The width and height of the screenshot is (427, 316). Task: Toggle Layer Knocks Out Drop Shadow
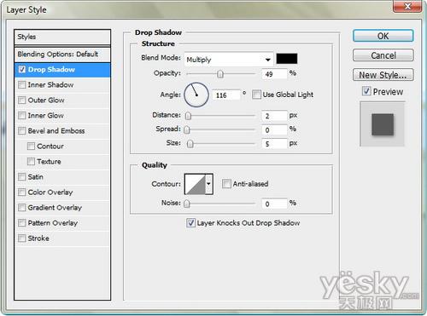click(x=190, y=223)
